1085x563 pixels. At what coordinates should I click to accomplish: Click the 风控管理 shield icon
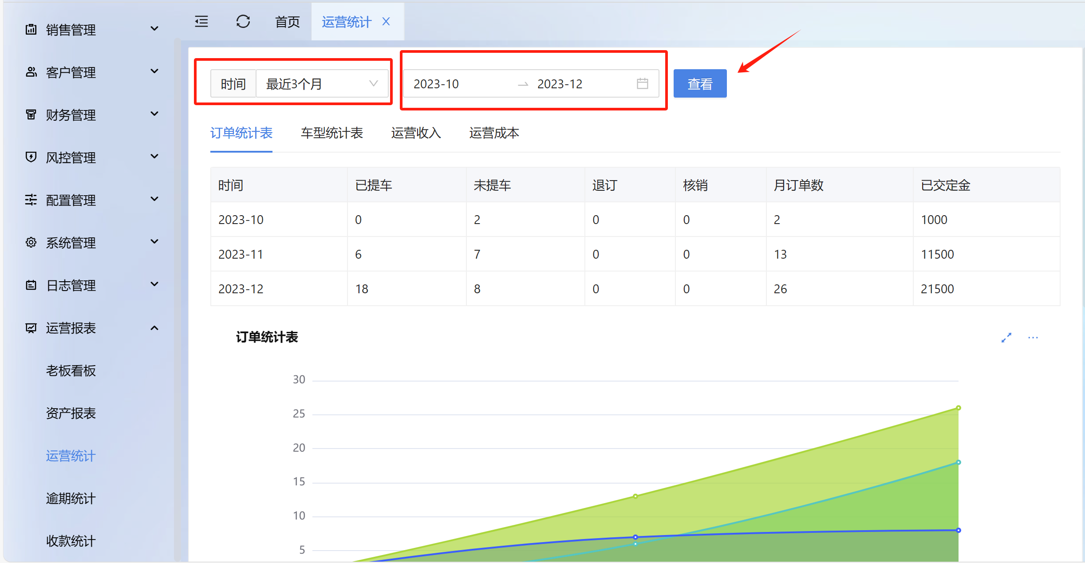[31, 157]
